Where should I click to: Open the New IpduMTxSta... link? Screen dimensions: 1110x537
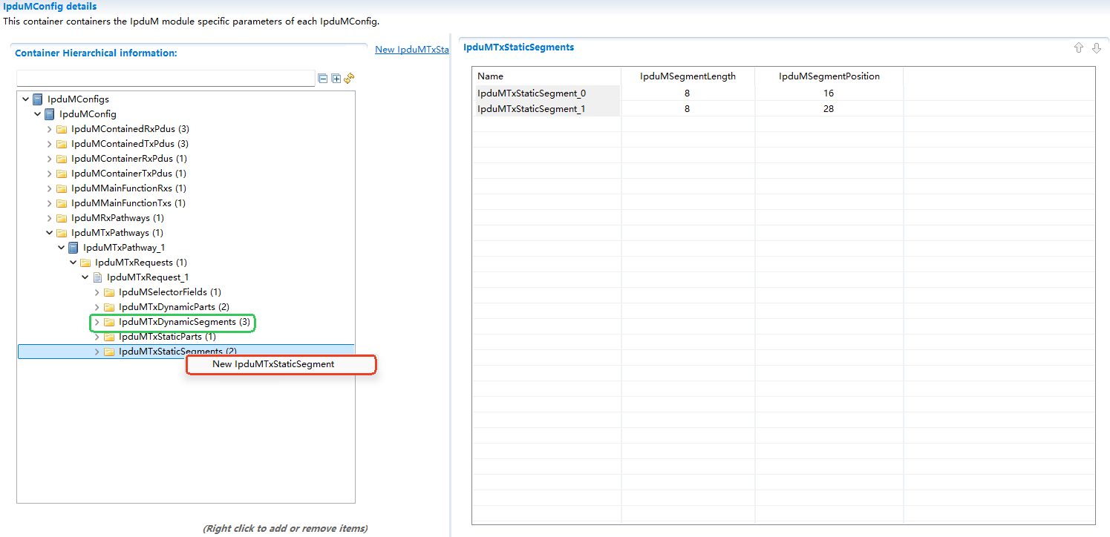point(412,50)
